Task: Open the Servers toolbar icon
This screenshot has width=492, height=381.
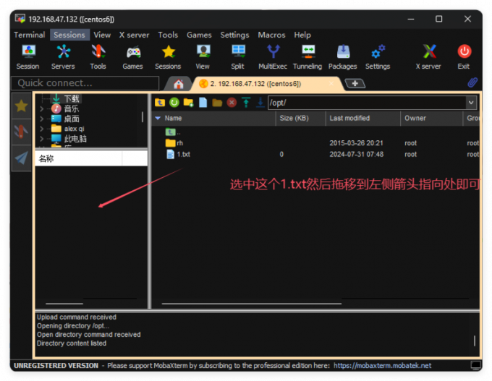Action: pos(63,57)
